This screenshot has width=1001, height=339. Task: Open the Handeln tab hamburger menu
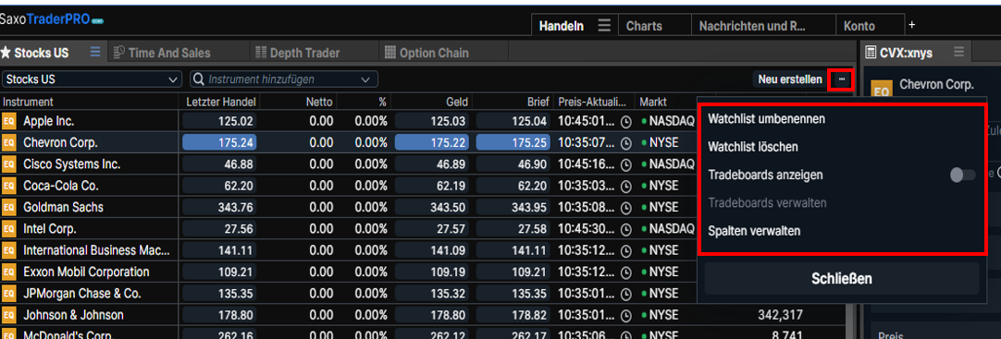(x=604, y=26)
